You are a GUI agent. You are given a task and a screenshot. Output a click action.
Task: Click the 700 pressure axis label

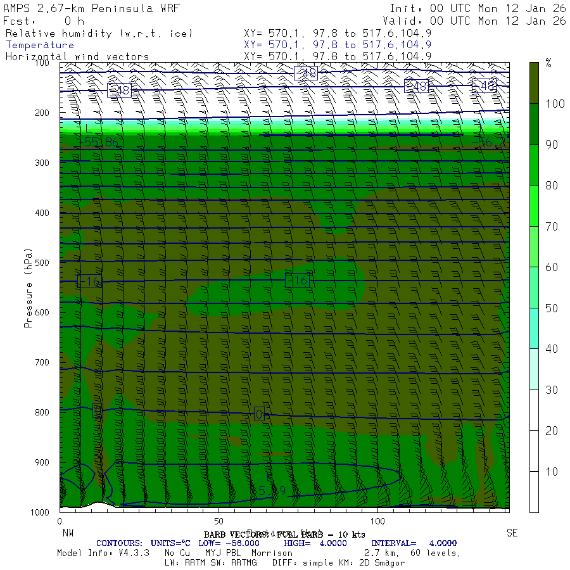point(42,362)
